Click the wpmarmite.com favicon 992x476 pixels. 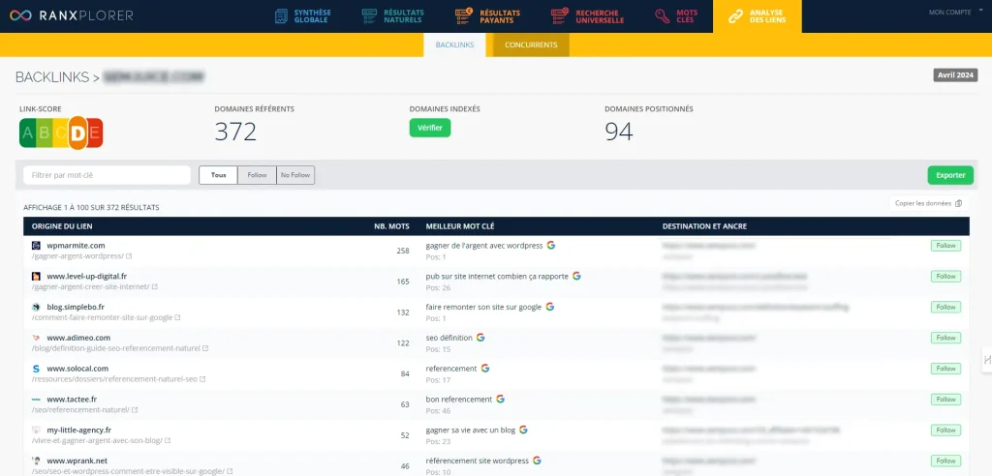click(36, 246)
